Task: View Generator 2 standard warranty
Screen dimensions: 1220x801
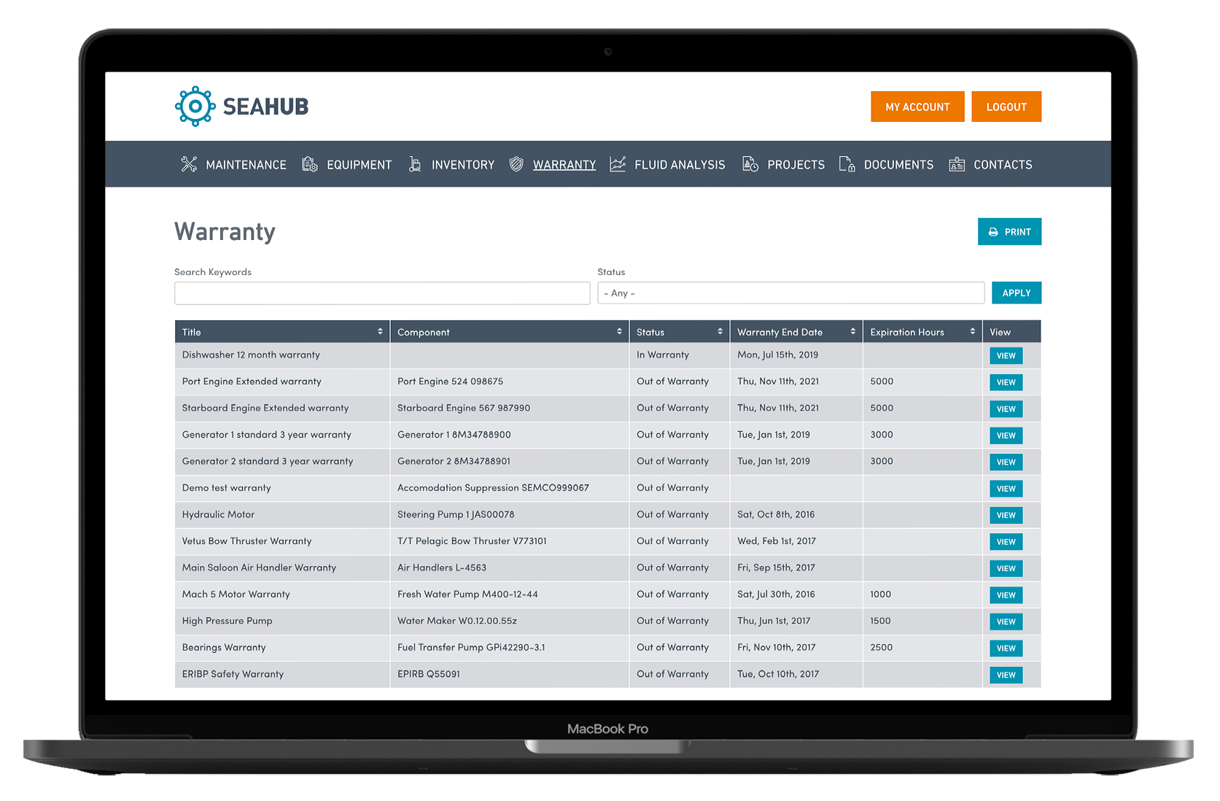Action: 1006,462
